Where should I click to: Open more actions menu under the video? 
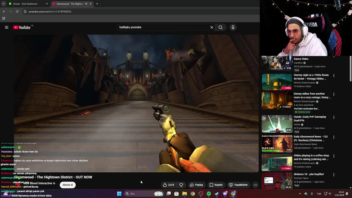(255, 185)
